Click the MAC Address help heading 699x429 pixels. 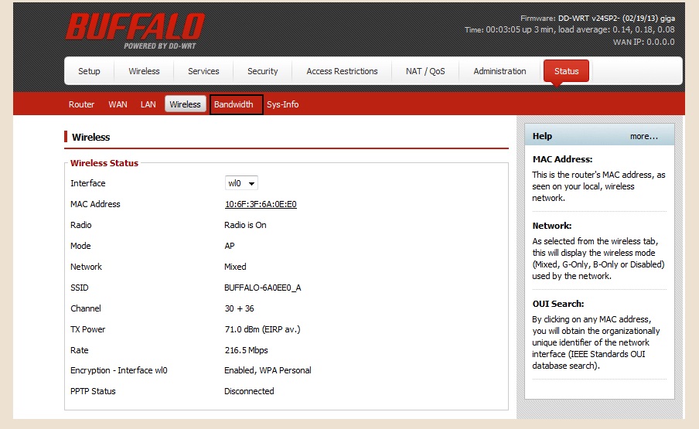point(562,159)
